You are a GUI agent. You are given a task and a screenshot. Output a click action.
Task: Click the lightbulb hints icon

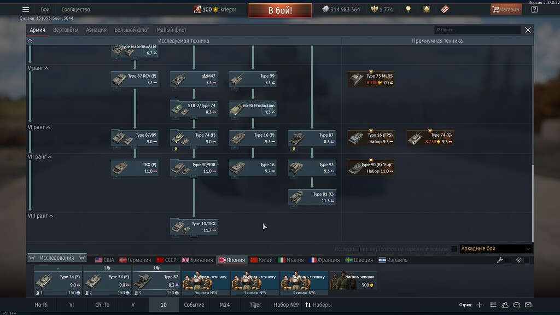click(x=408, y=9)
